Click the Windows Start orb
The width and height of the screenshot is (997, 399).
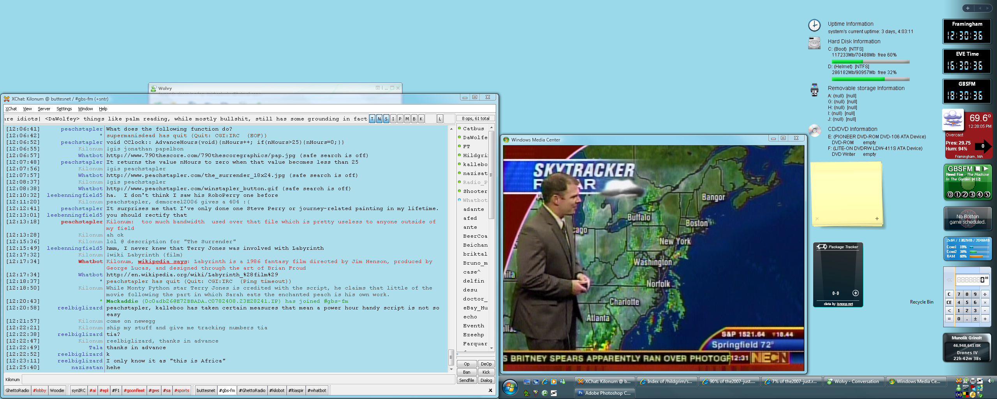coord(510,387)
